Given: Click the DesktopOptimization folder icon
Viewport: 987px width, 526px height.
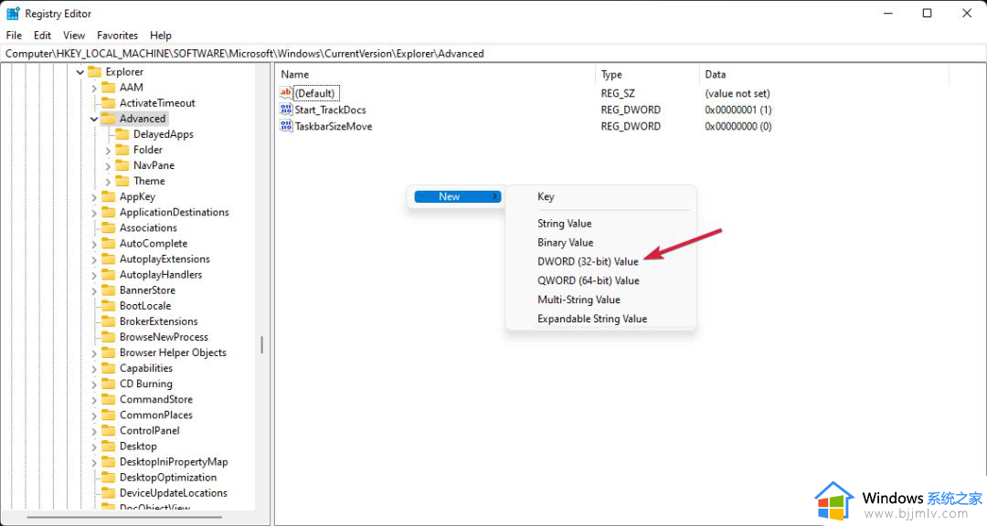Looking at the screenshot, I should coord(108,478).
